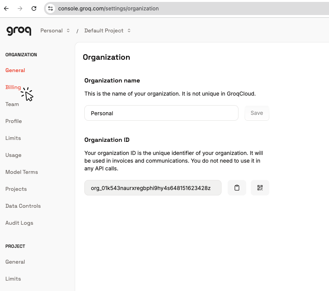Open Limits under Project section
The image size is (329, 291).
(x=13, y=279)
